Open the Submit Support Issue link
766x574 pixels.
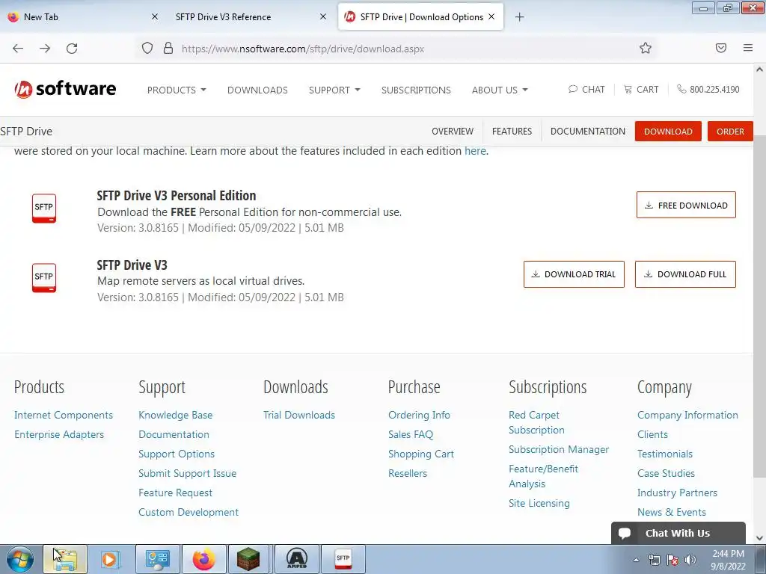(x=187, y=473)
